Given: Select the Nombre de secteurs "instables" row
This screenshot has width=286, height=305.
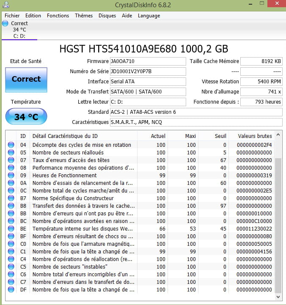Looking at the screenshot, I should click(x=140, y=267).
